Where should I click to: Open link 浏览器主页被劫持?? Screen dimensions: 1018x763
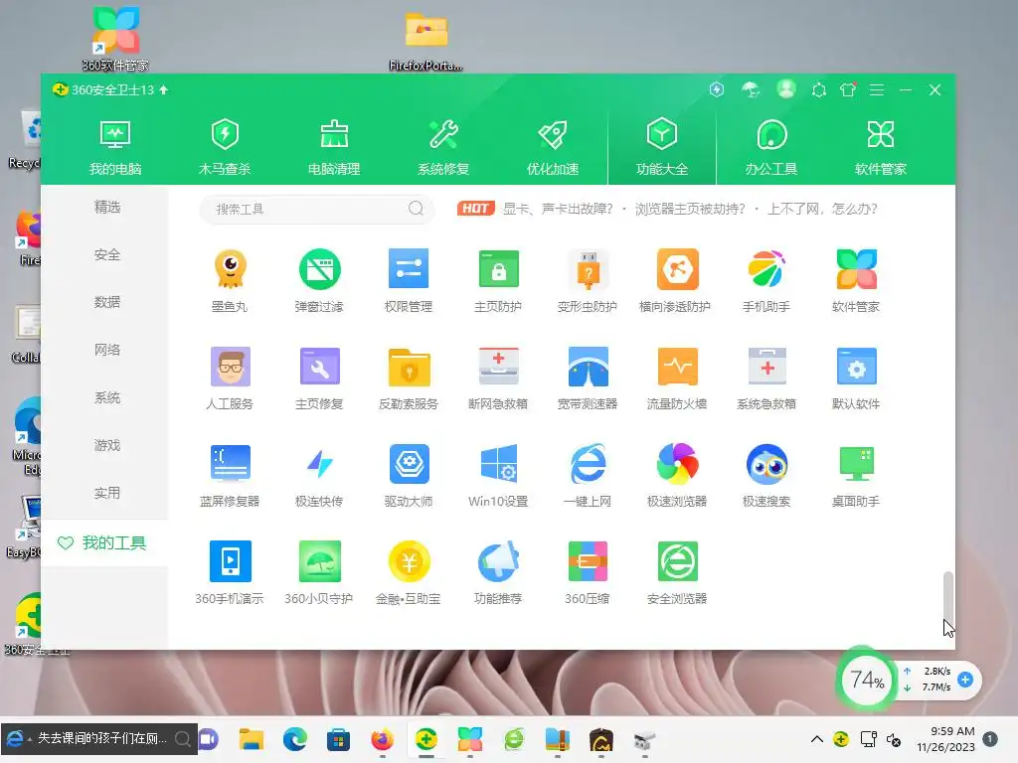pos(690,209)
